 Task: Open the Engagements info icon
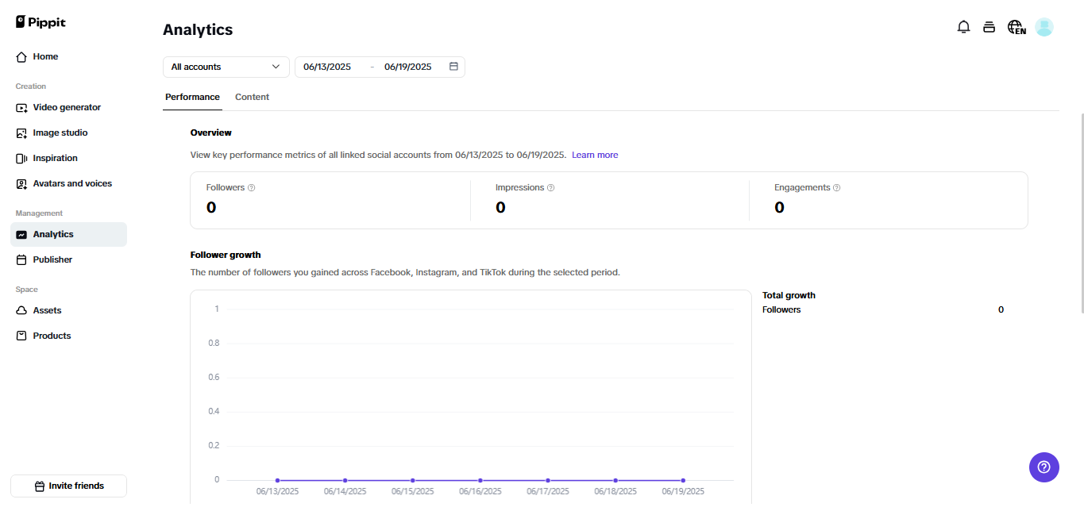point(836,187)
